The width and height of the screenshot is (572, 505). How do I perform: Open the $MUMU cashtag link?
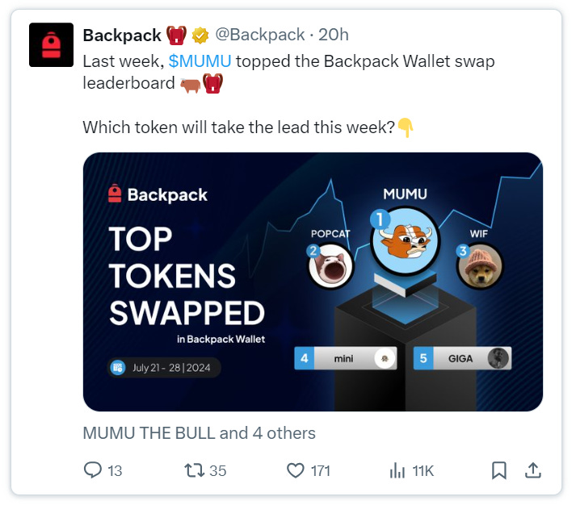[x=200, y=61]
